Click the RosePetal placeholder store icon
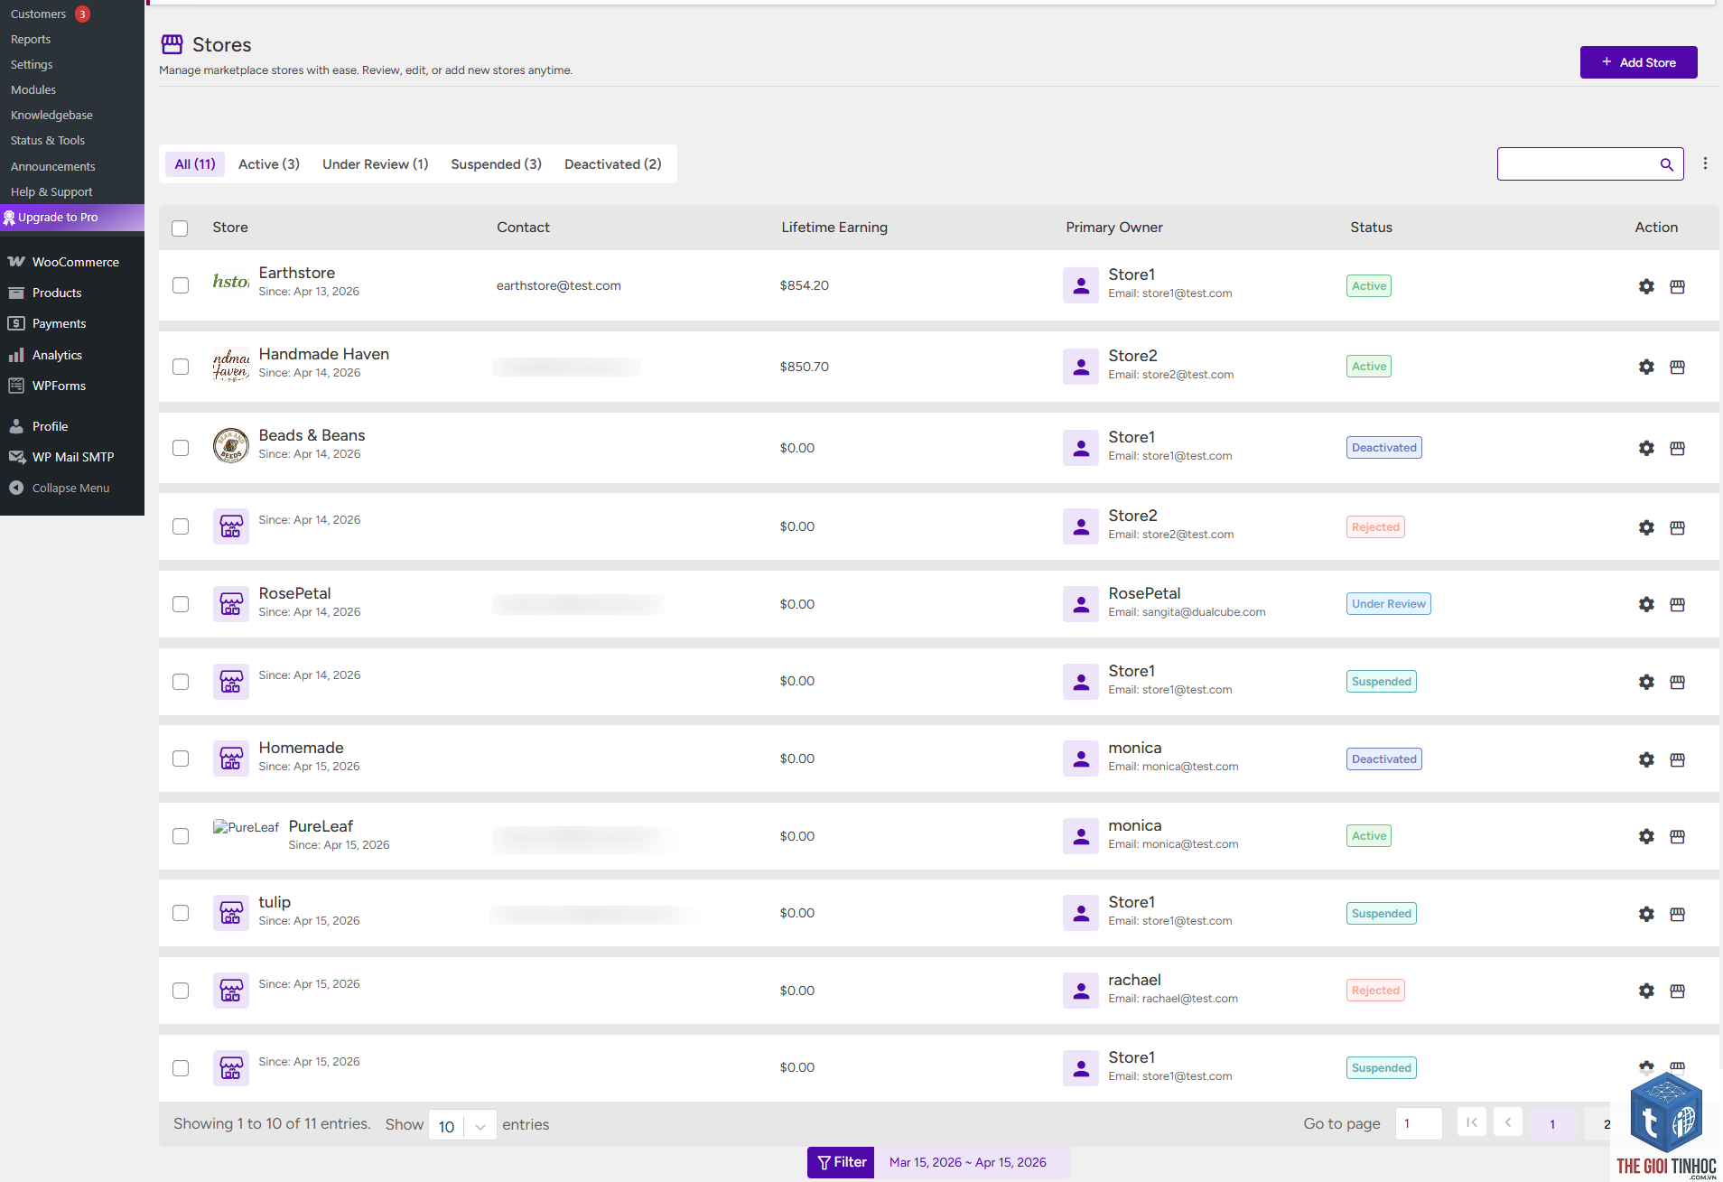Viewport: 1723px width, 1182px height. (231, 603)
